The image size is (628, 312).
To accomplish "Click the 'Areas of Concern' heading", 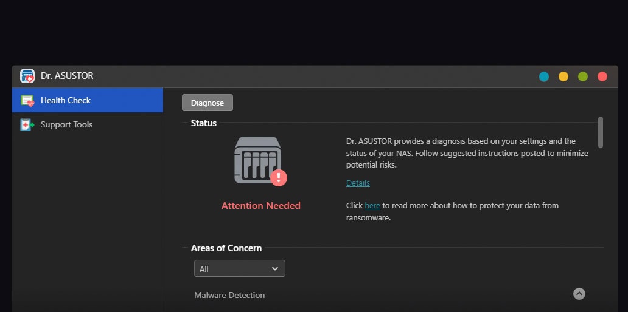I will 226,248.
